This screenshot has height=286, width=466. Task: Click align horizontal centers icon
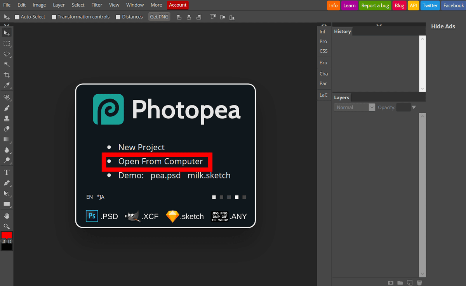(189, 17)
